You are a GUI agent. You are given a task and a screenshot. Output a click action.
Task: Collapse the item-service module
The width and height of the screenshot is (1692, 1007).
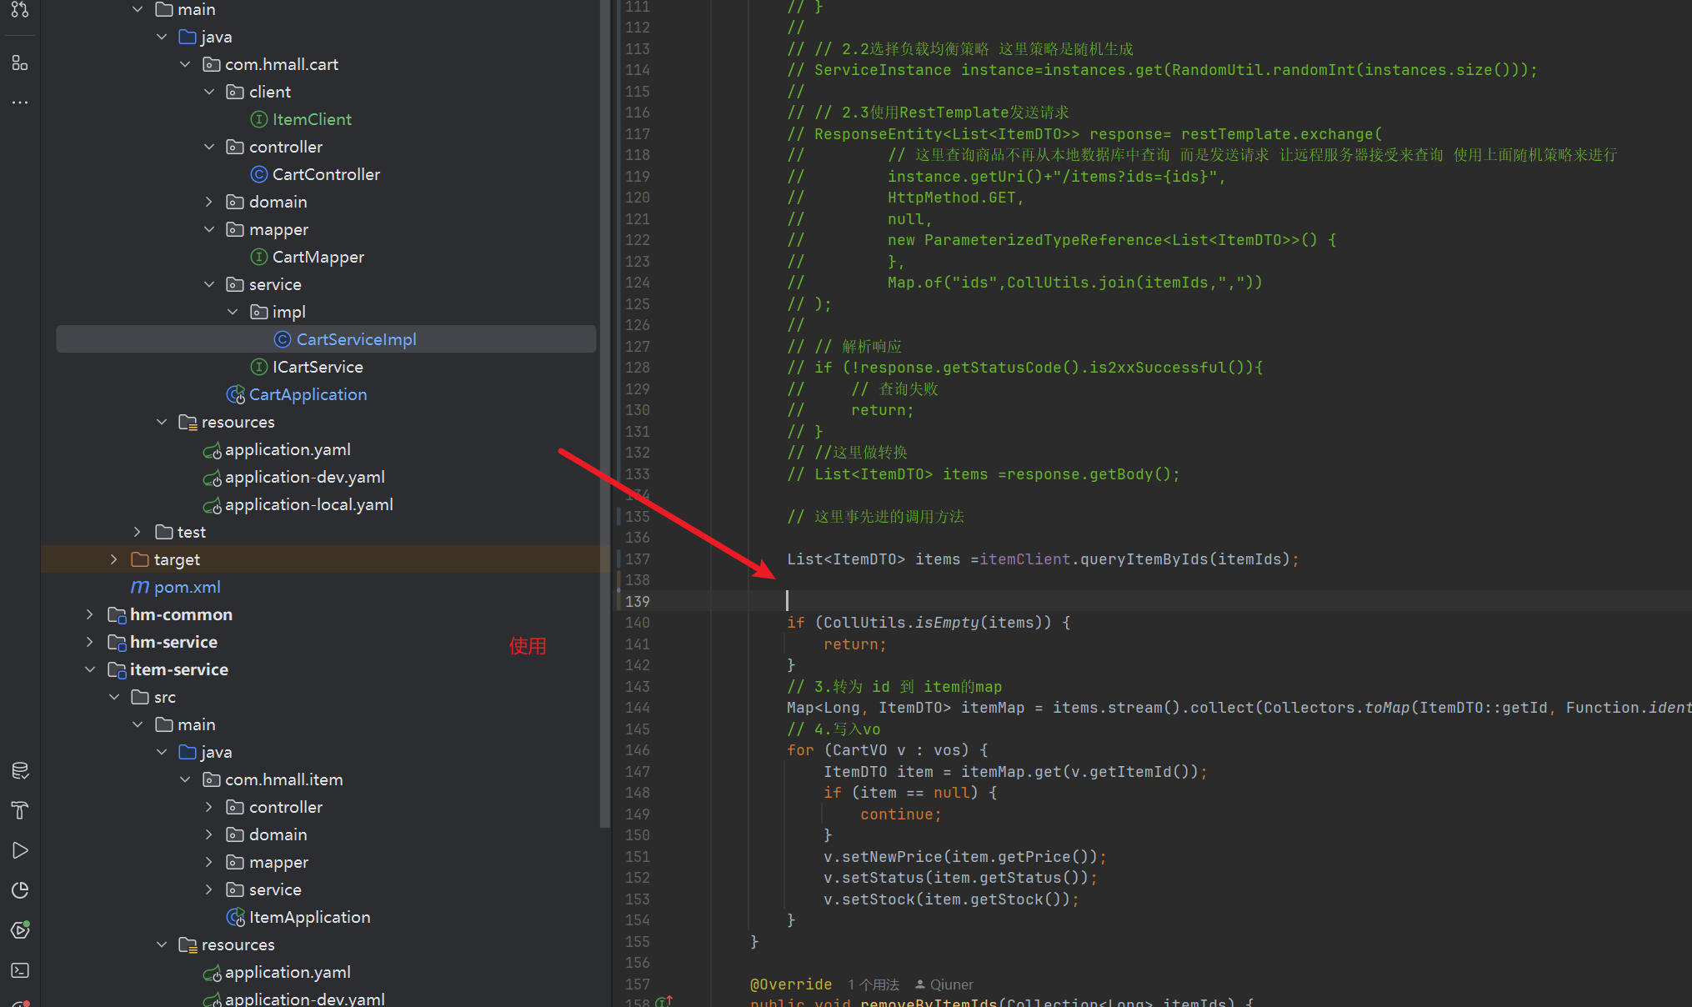tap(90, 669)
